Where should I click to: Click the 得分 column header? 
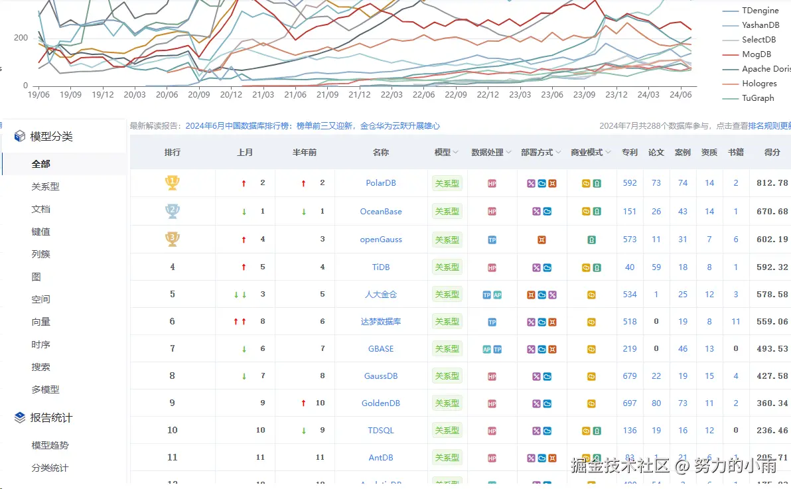772,153
